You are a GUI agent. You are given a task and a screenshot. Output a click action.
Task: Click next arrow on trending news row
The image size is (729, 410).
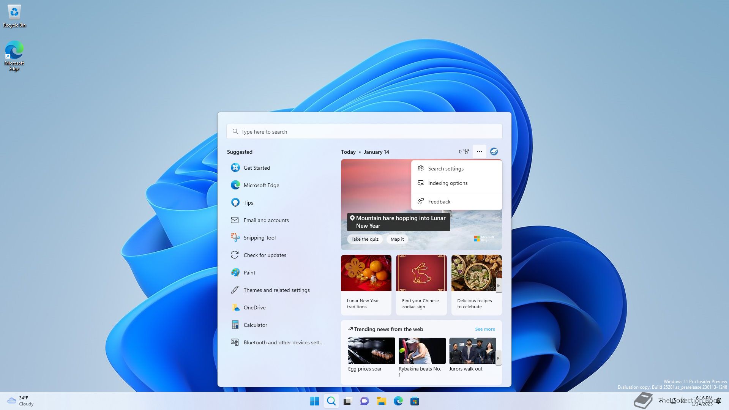pyautogui.click(x=498, y=358)
